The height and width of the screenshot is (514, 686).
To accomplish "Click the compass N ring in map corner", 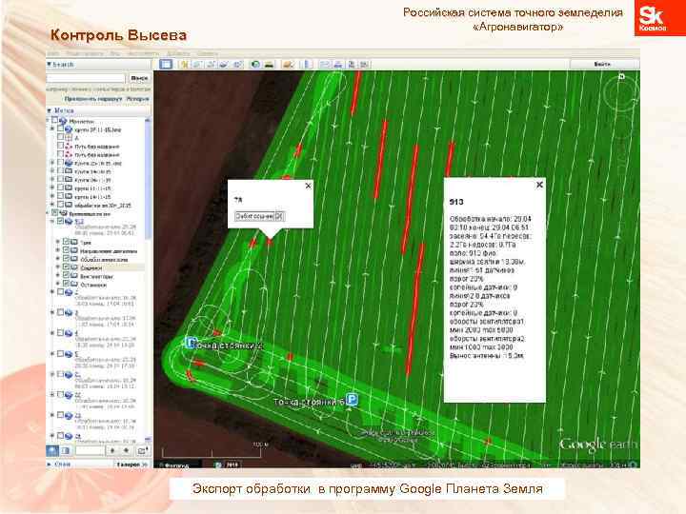I will [621, 91].
